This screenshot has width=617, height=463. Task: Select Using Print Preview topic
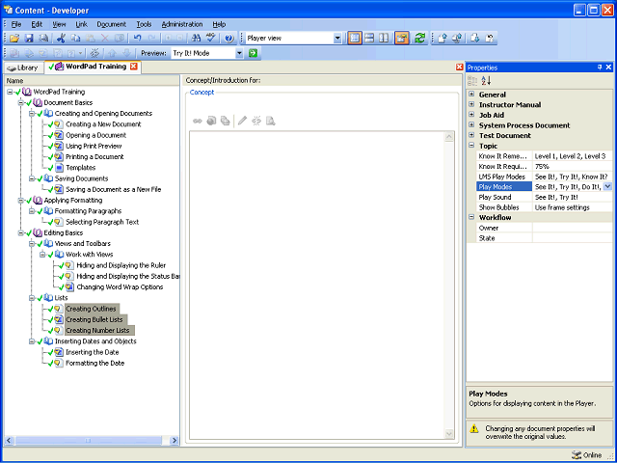[x=94, y=146]
